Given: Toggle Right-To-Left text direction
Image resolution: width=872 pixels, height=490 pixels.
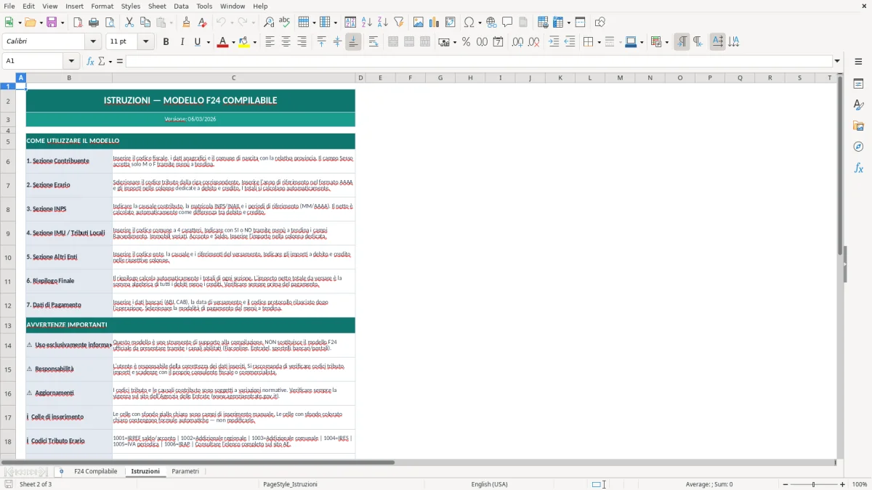Looking at the screenshot, I should (698, 42).
